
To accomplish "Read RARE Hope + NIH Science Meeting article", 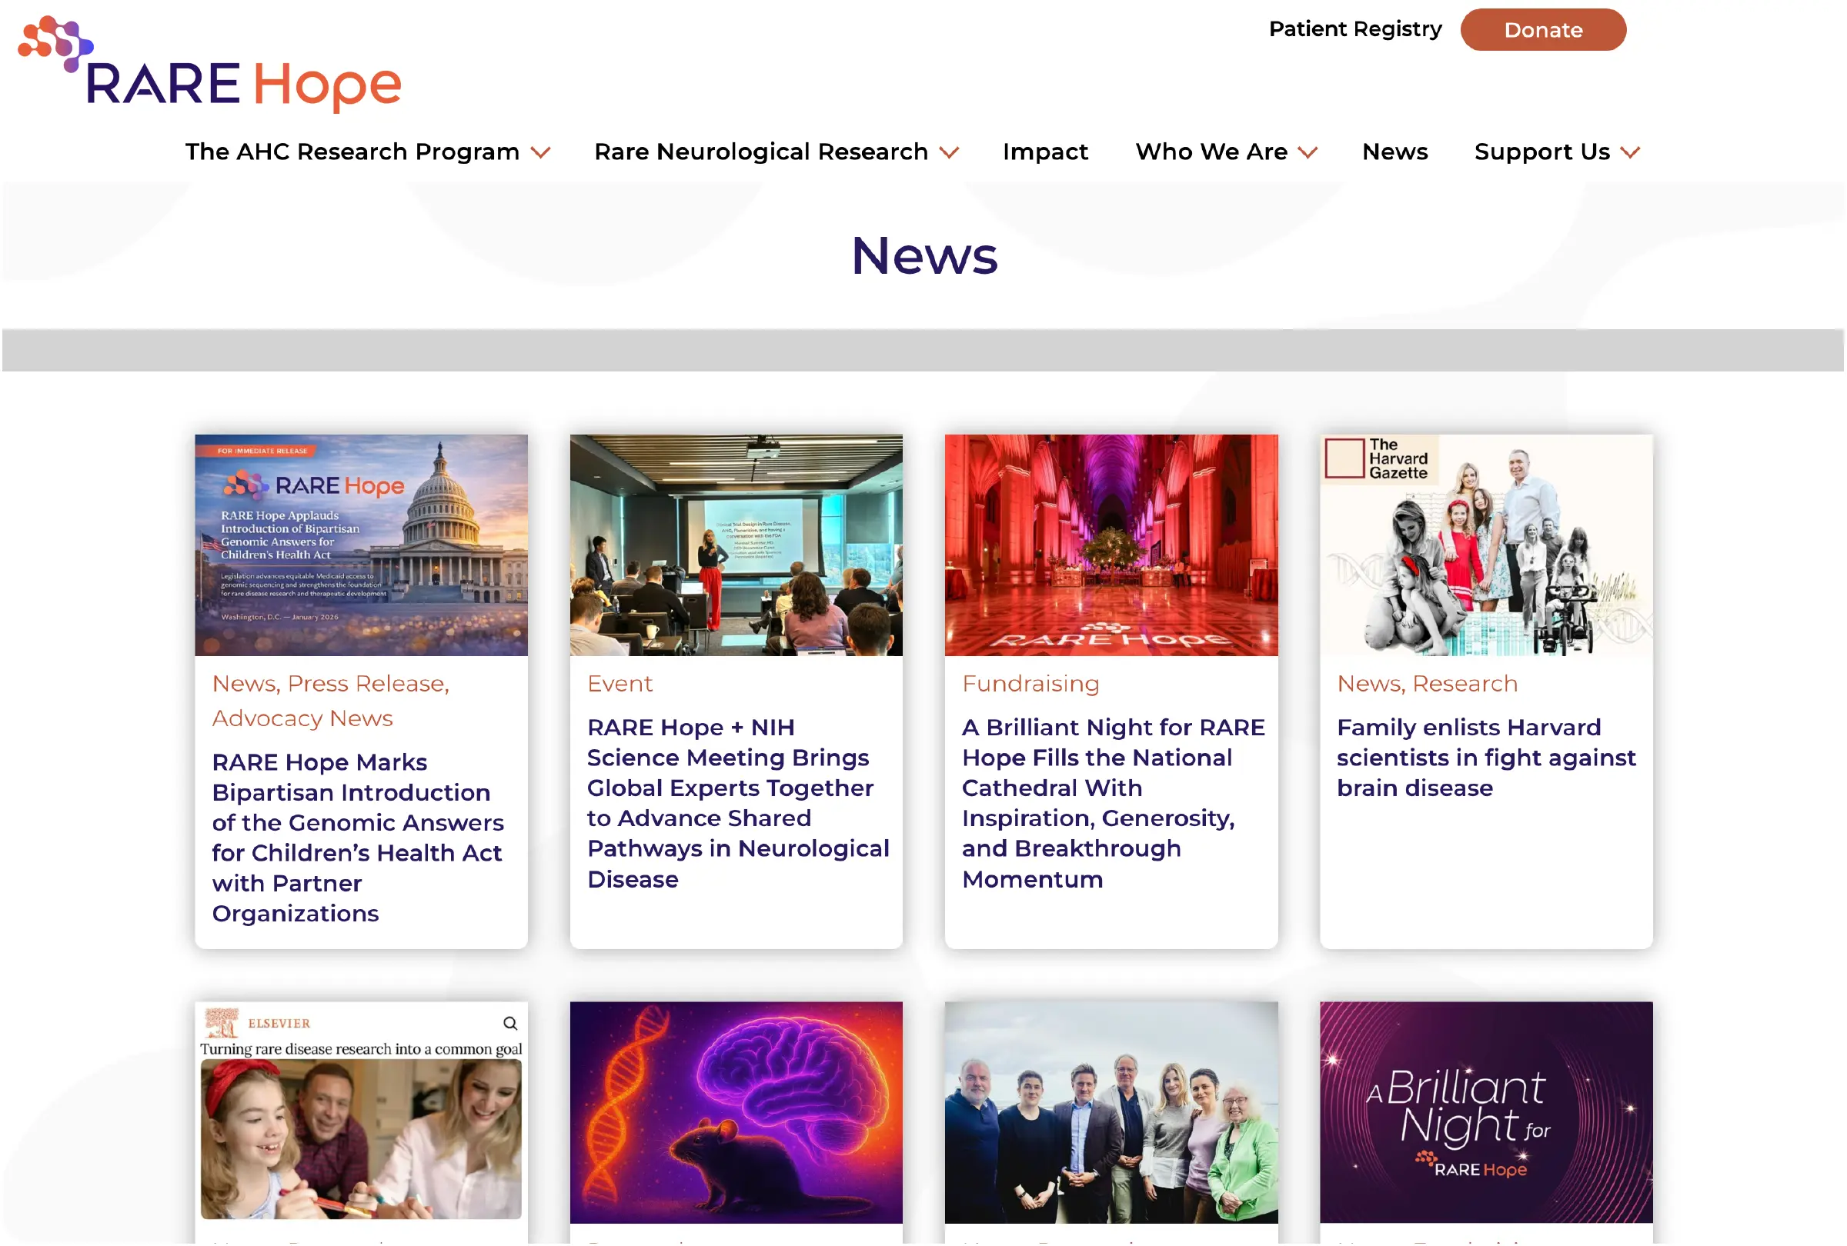I will [x=737, y=803].
